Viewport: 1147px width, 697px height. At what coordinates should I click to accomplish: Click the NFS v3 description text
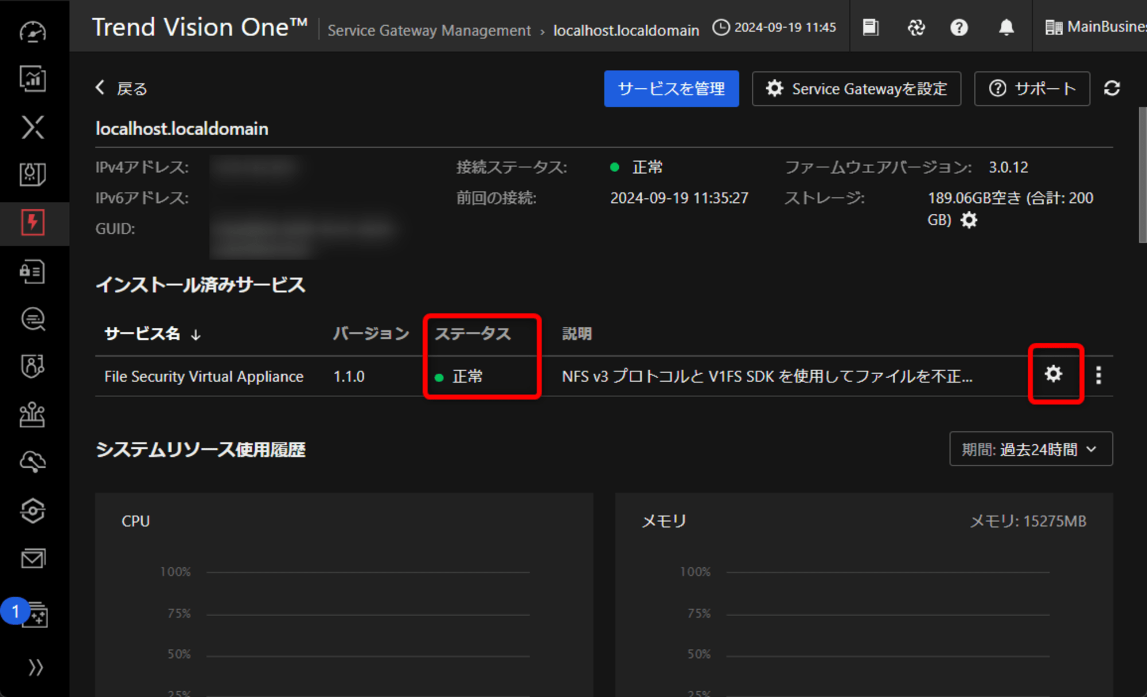767,377
